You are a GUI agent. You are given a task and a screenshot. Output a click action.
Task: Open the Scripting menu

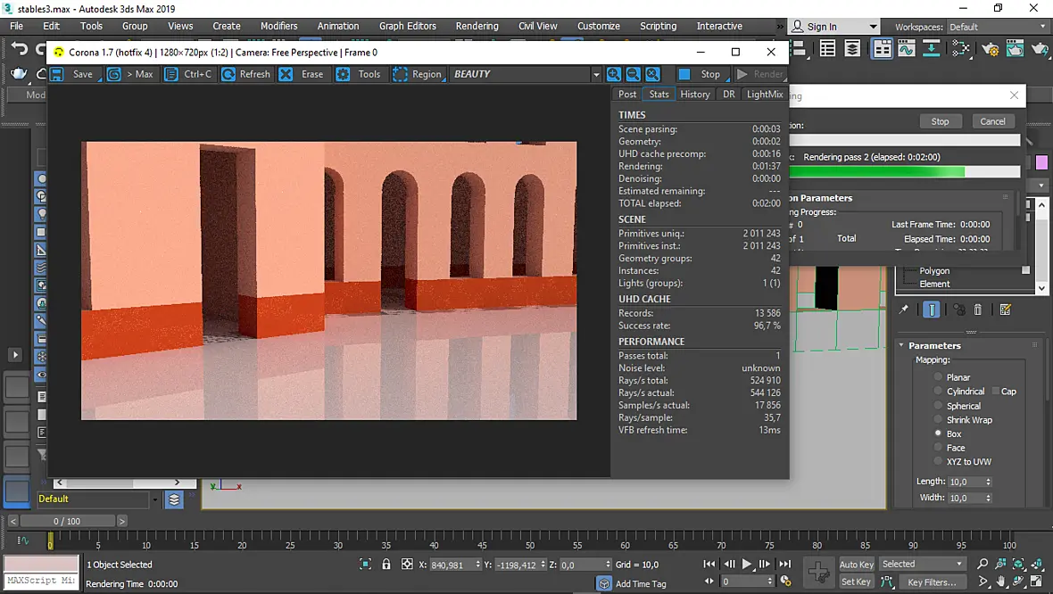659,26
